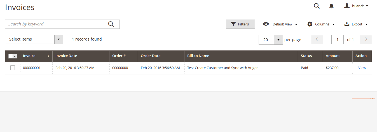Toggle the select-all checkbox in table header
This screenshot has height=132, width=377.
11,56
